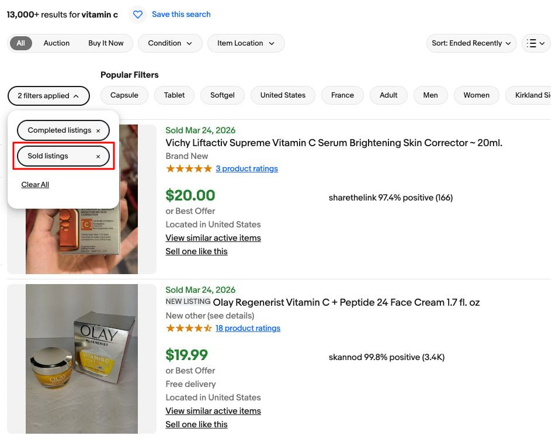The image size is (559, 446).
Task: Open the Olay face cream thumbnail
Action: [82, 359]
